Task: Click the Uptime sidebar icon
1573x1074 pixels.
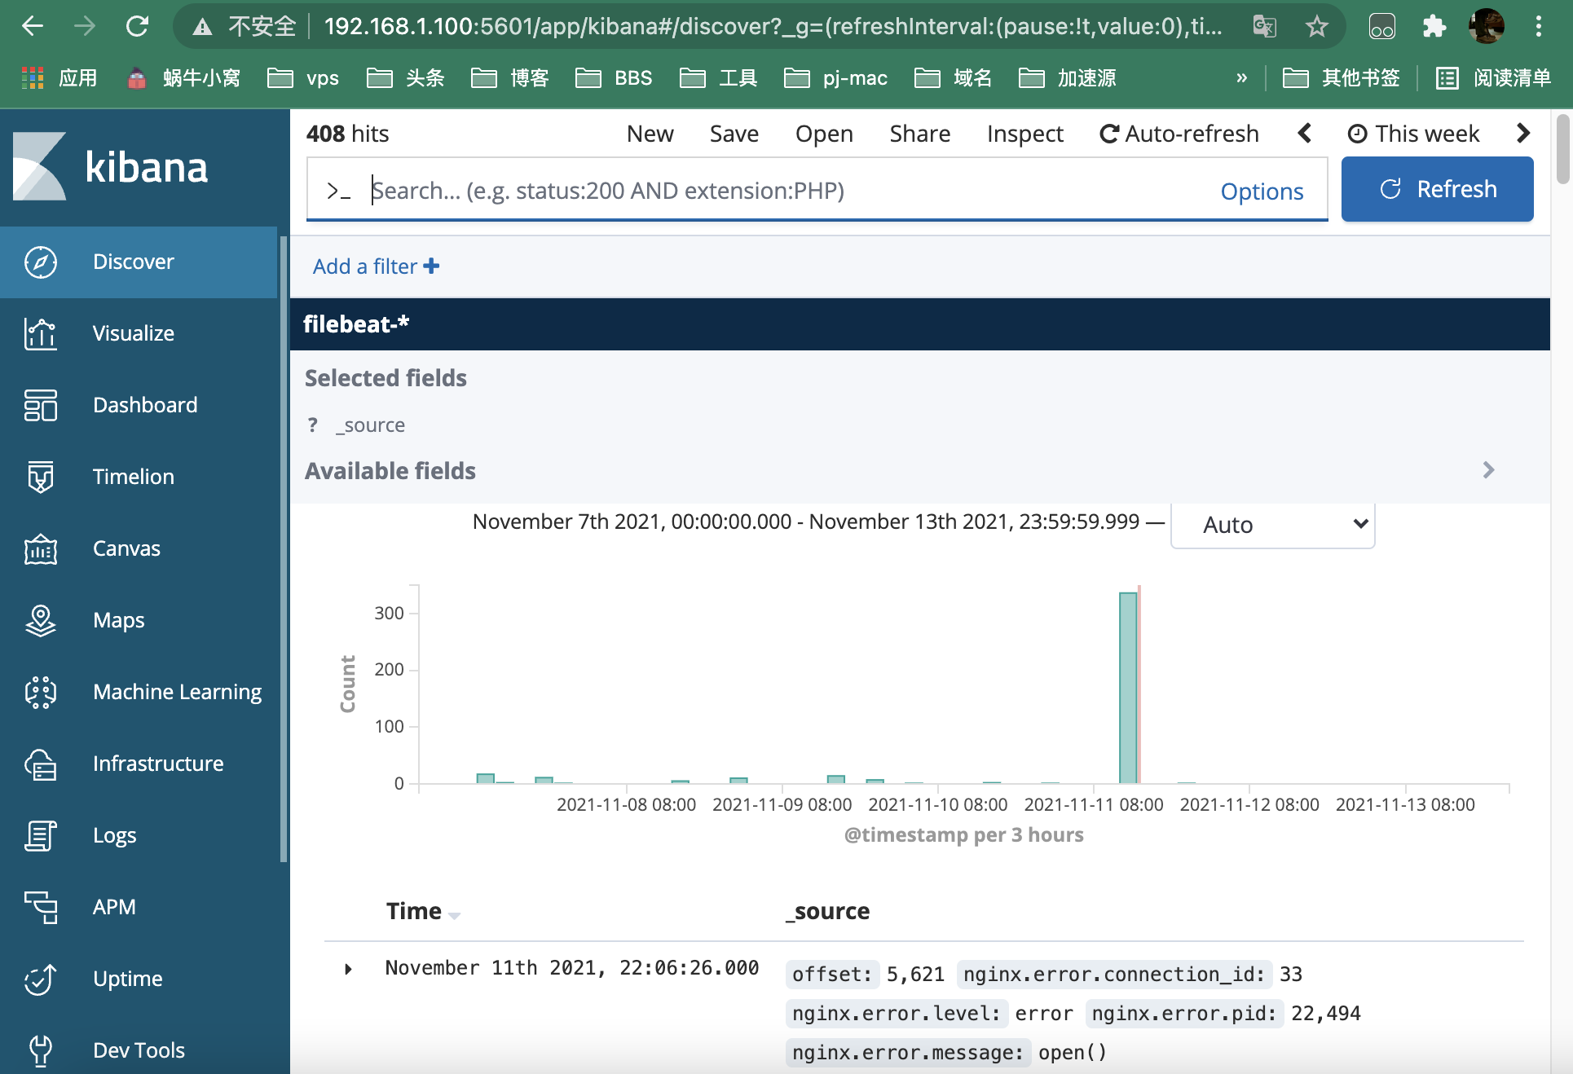Action: 40,979
